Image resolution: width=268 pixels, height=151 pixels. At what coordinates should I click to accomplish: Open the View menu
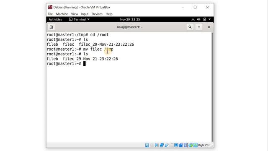coord(75,14)
